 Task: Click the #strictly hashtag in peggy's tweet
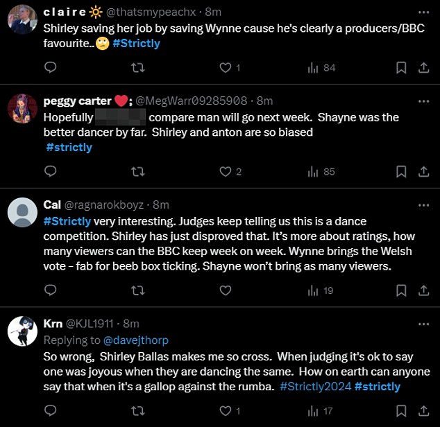click(69, 147)
